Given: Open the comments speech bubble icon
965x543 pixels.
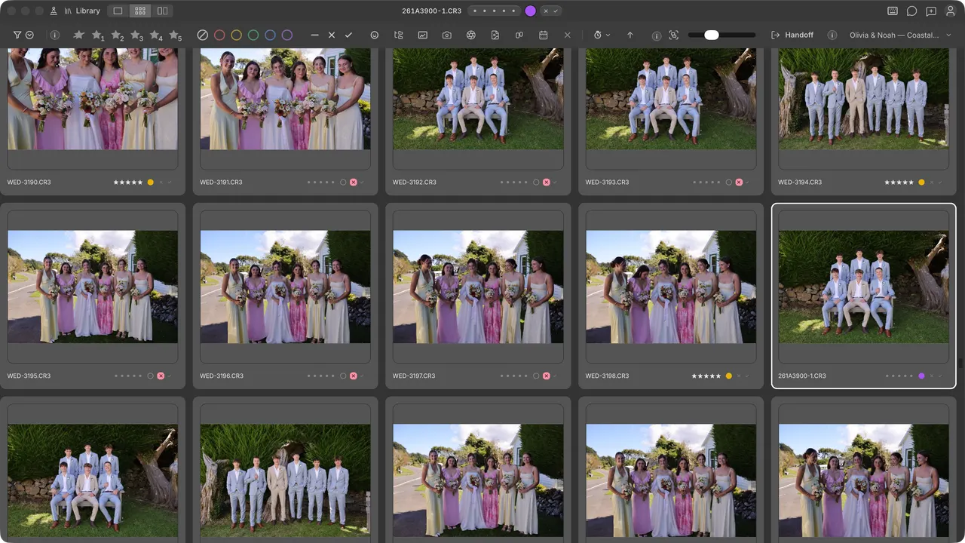Looking at the screenshot, I should (x=912, y=11).
